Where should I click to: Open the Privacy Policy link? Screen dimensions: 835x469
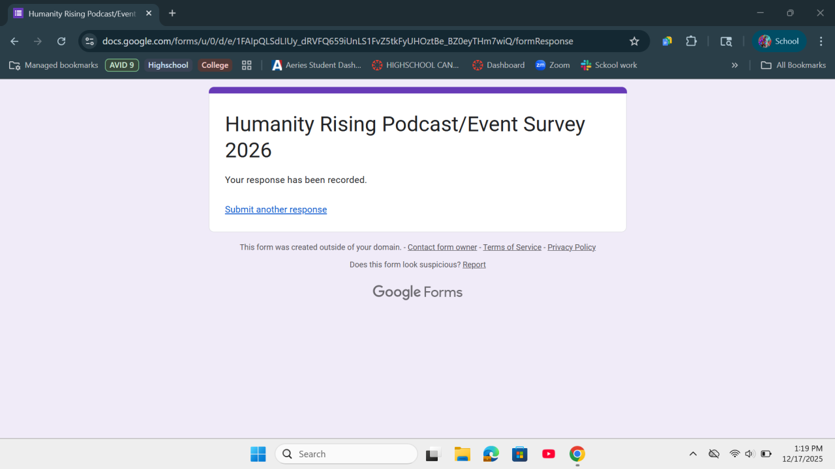point(571,247)
